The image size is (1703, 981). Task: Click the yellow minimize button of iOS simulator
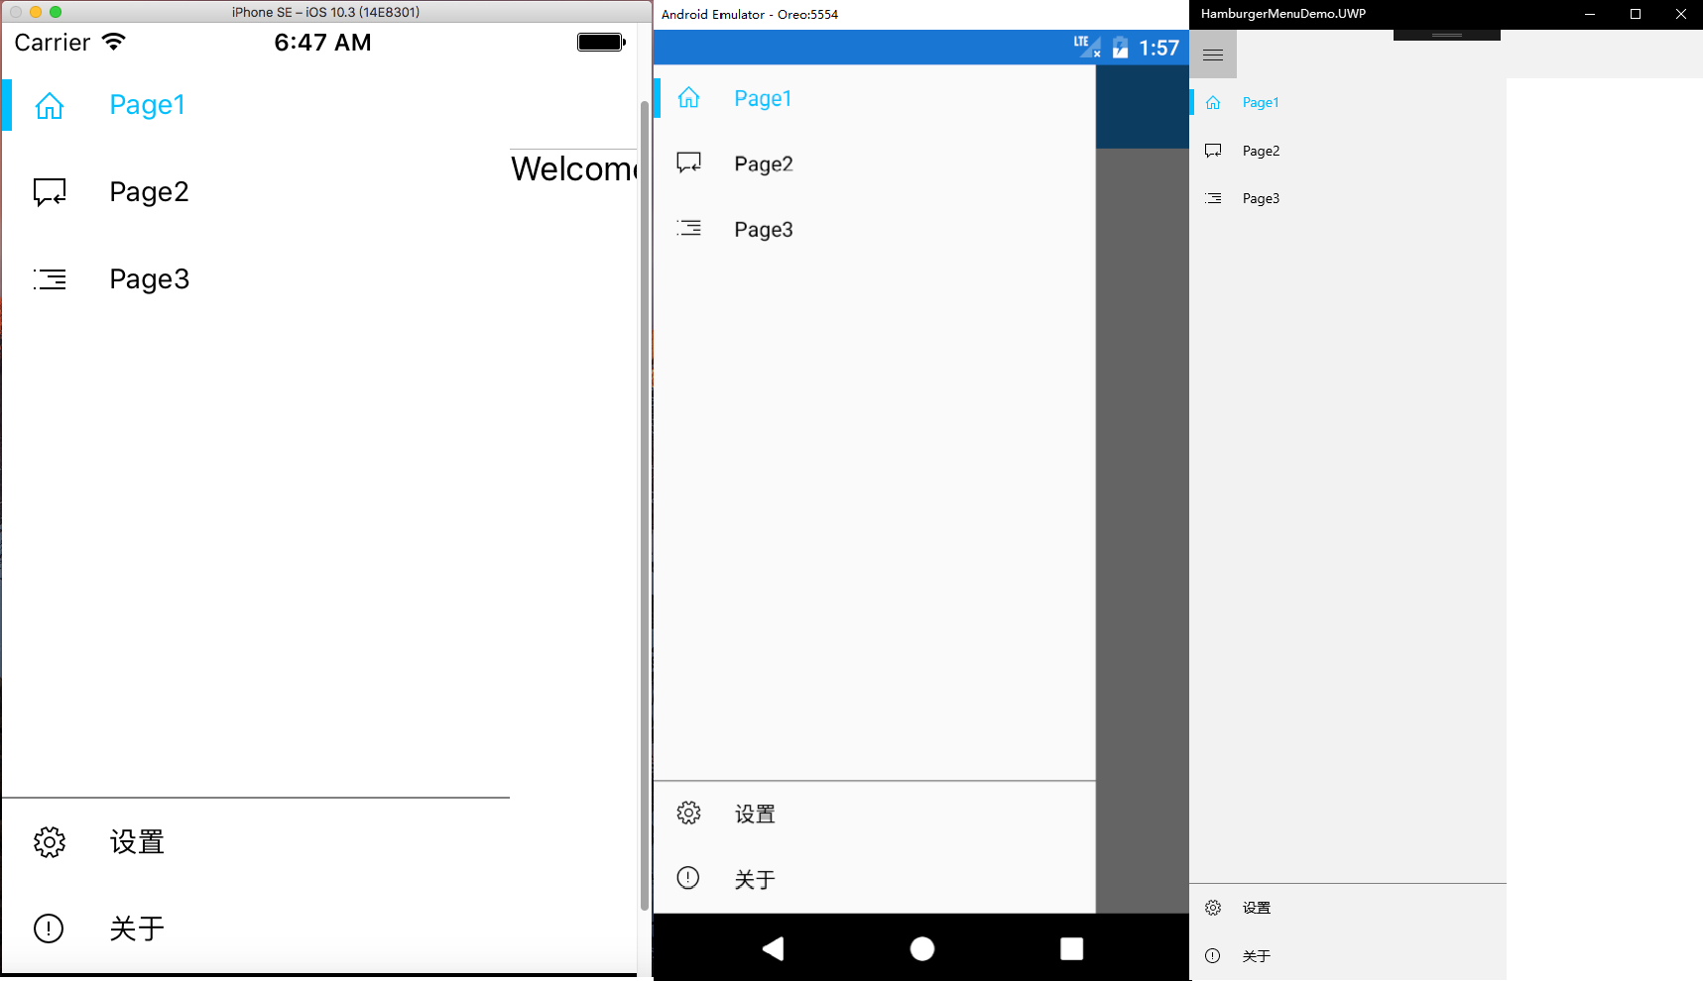36,12
